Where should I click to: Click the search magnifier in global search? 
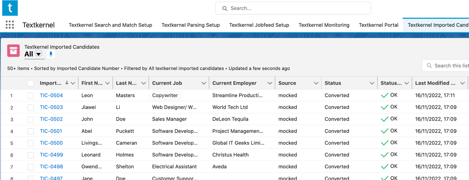pyautogui.click(x=225, y=8)
